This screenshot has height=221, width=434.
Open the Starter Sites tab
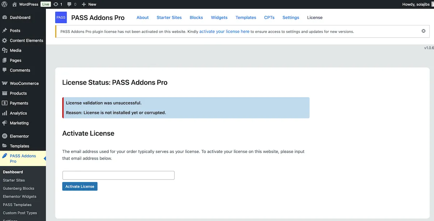pyautogui.click(x=169, y=17)
